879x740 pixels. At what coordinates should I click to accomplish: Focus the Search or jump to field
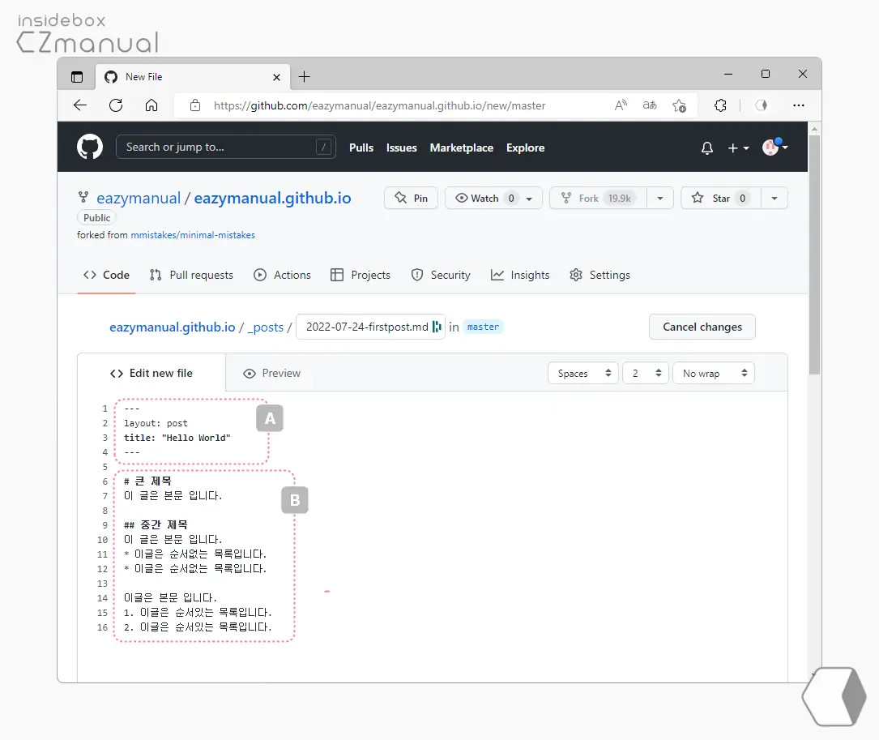point(226,147)
